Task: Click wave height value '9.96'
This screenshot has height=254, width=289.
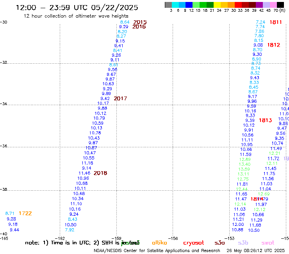Action: pos(252,101)
